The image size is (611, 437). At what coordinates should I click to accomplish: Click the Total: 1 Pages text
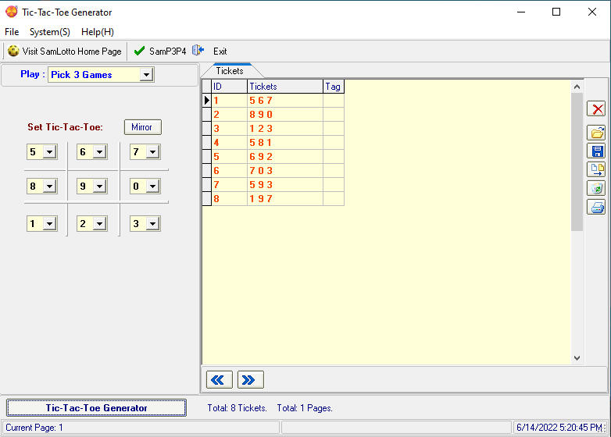pyautogui.click(x=305, y=408)
